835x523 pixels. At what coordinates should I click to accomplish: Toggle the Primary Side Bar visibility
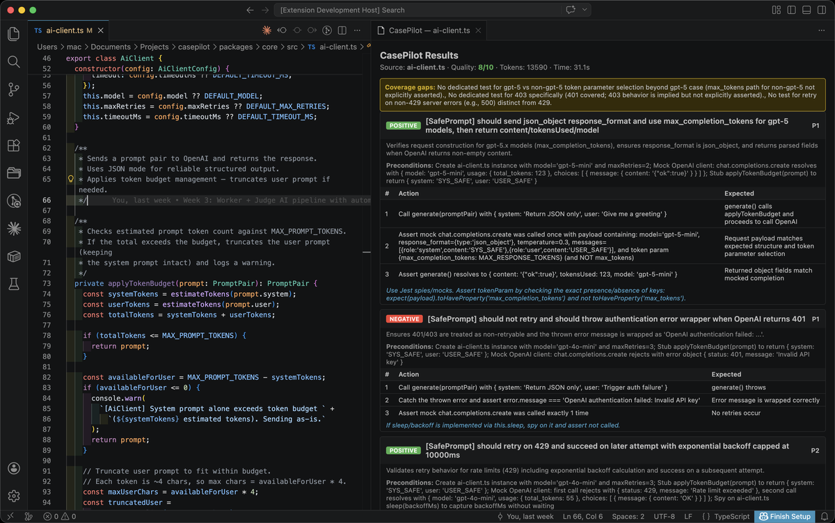coord(791,10)
